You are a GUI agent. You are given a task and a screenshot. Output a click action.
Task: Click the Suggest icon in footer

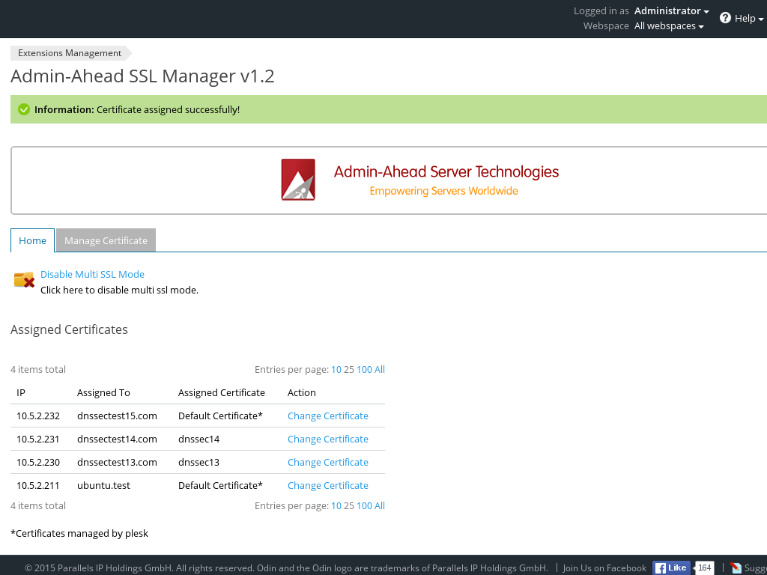(736, 568)
